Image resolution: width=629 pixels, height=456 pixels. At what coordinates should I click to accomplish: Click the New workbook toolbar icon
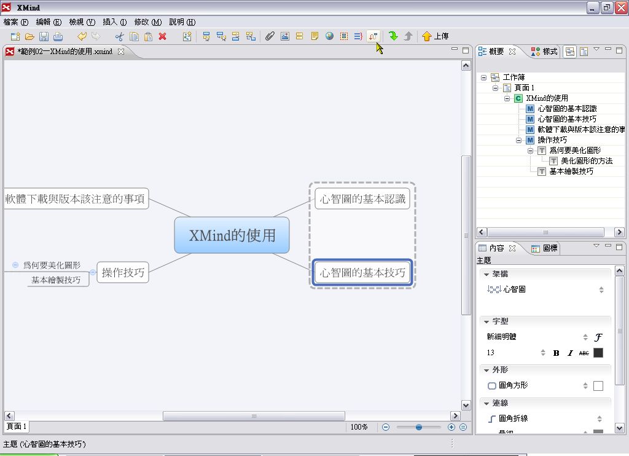(15, 36)
